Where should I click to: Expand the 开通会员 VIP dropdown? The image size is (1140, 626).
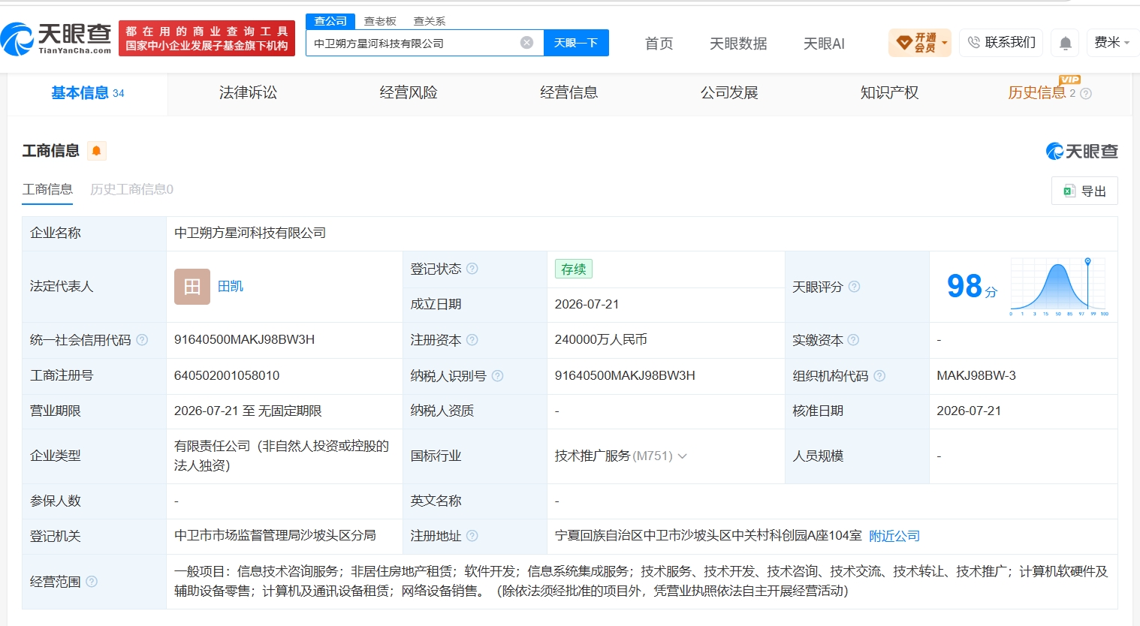point(920,43)
